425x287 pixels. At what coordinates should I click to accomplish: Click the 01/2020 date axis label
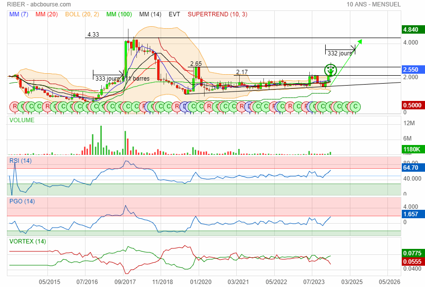(201, 282)
